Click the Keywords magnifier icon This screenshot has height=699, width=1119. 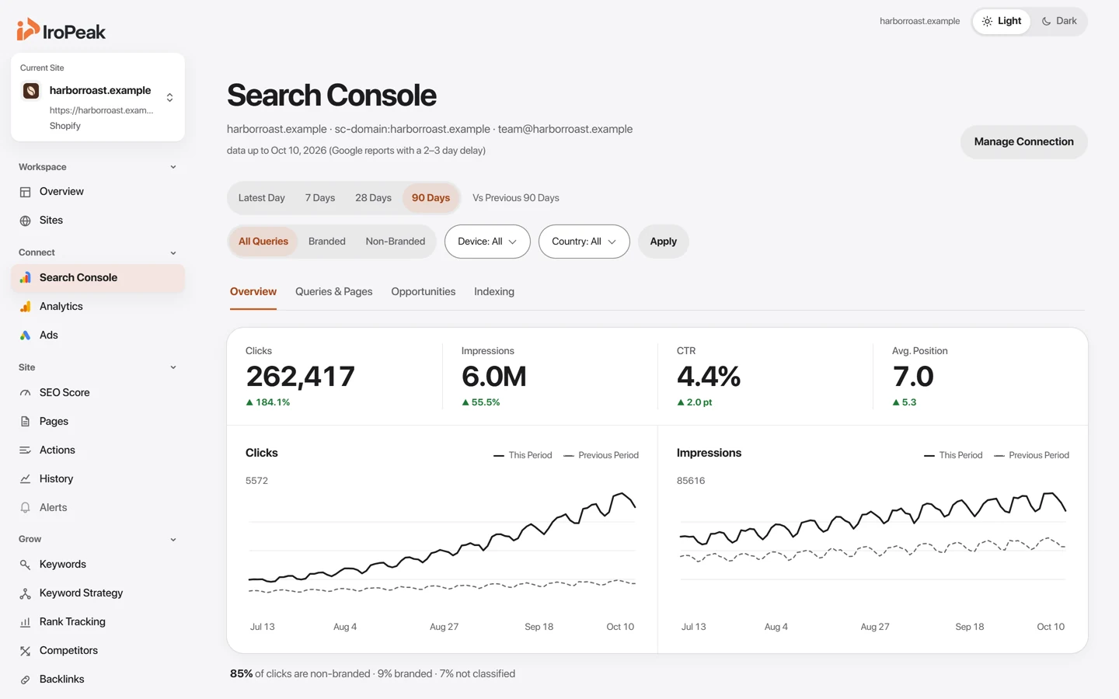point(25,565)
